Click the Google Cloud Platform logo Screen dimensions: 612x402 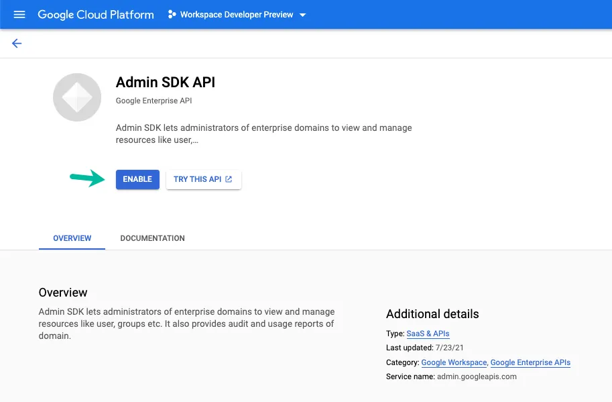coord(95,14)
